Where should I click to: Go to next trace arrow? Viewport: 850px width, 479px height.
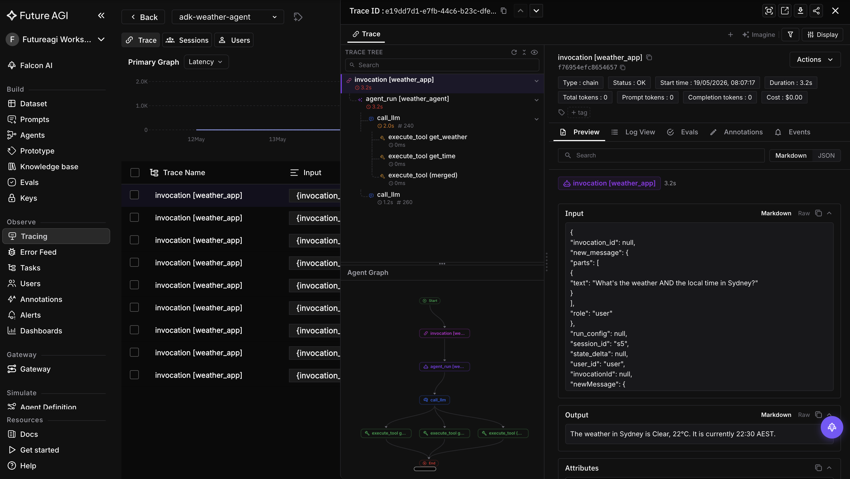pyautogui.click(x=536, y=11)
